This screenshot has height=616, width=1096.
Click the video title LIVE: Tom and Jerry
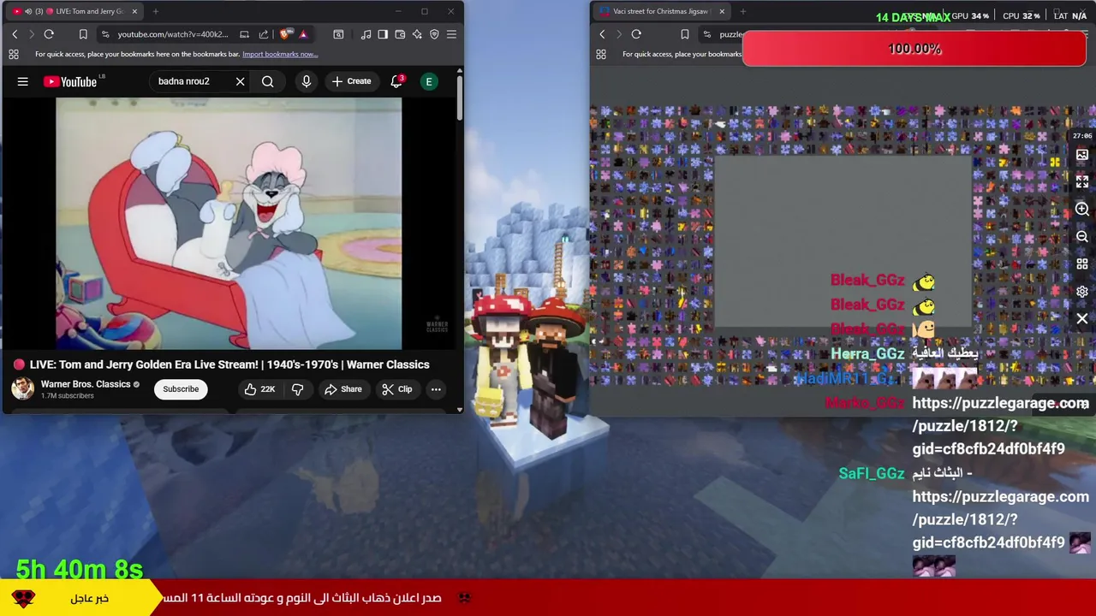click(229, 364)
